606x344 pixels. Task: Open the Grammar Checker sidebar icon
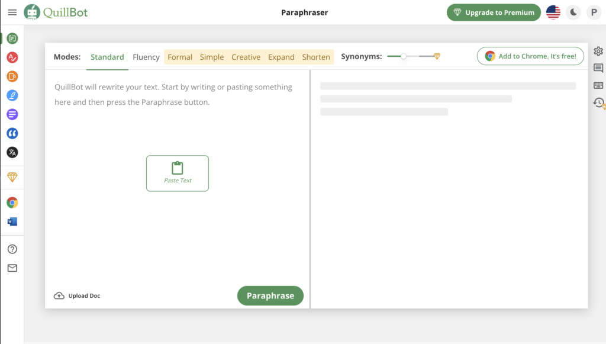(x=12, y=57)
